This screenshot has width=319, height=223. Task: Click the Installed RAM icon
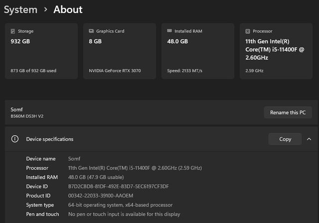click(169, 31)
